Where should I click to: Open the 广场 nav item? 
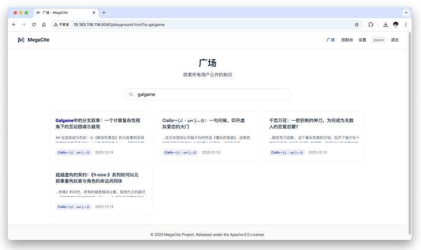[330, 40]
